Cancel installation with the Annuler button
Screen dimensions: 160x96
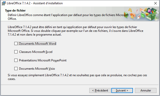pos(146,90)
